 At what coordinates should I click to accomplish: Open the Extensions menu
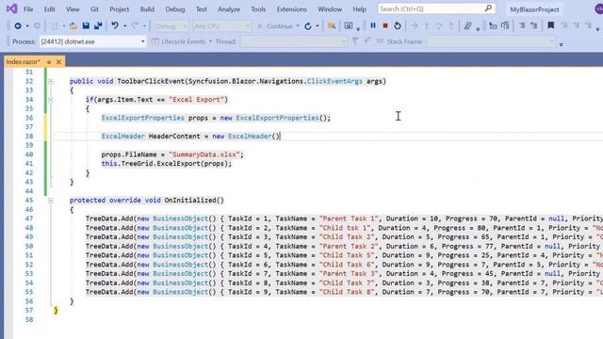291,8
